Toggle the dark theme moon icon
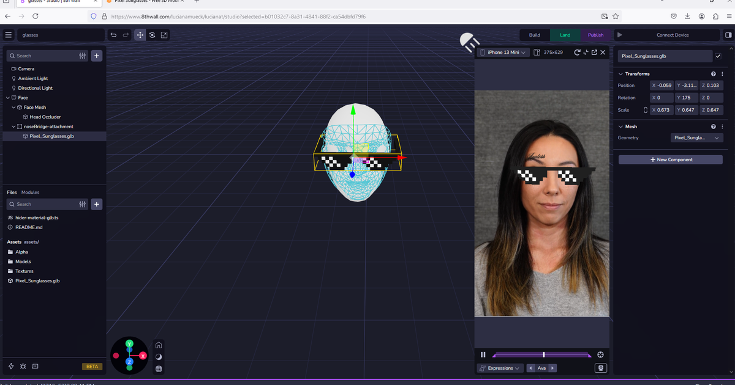This screenshot has height=385, width=735. click(159, 356)
